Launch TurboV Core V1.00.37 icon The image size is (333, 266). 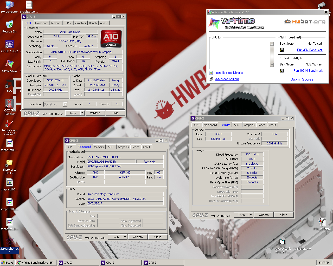click(x=9, y=127)
